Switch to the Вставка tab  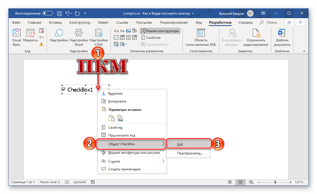[x=55, y=22]
